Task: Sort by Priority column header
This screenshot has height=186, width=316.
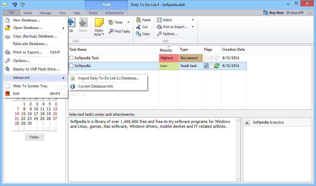Action: (169, 50)
